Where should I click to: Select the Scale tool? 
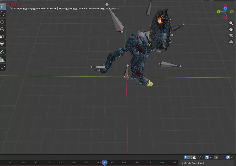pyautogui.click(x=2, y=37)
